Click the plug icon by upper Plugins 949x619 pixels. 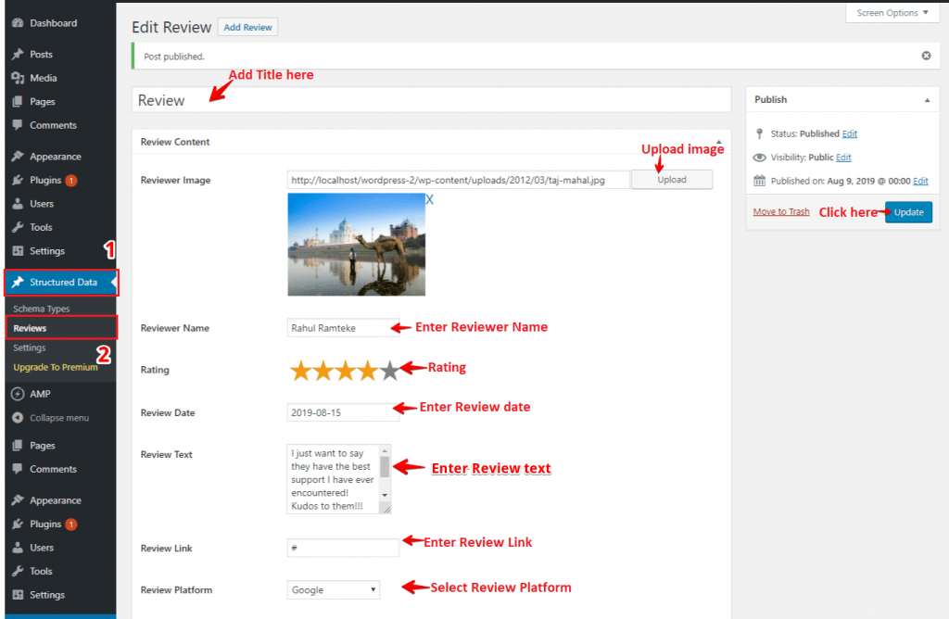coord(18,180)
